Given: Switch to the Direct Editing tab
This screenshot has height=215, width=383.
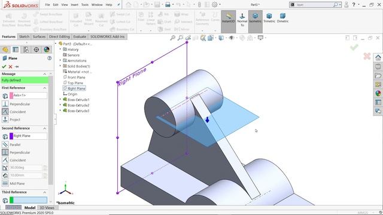Looking at the screenshot, I should click(x=59, y=37).
